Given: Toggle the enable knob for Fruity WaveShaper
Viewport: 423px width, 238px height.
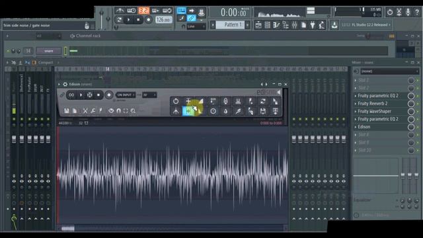Looking at the screenshot, I should (x=411, y=112).
